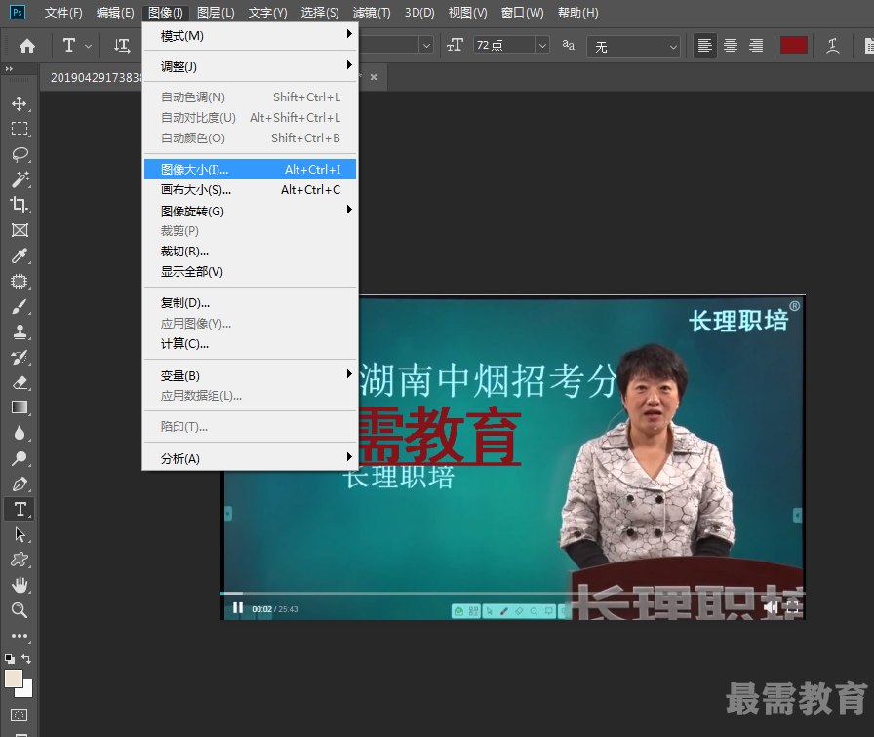Image resolution: width=874 pixels, height=737 pixels.
Task: Change screen mode at toolbar bottom
Action: coord(20,735)
